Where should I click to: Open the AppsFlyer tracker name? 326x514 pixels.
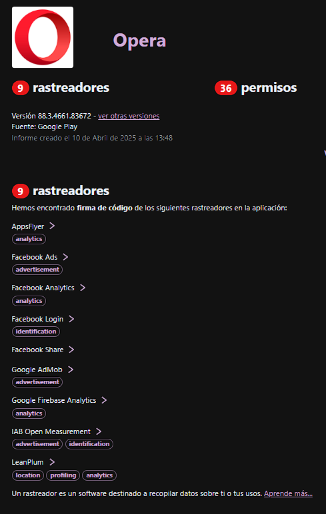28,226
